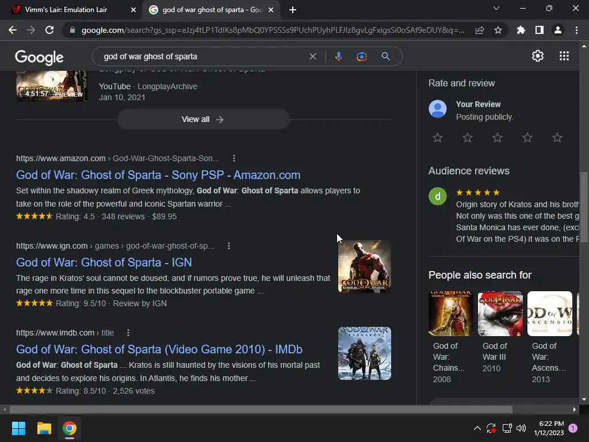Click Chrome icon in taskbar

(70, 428)
